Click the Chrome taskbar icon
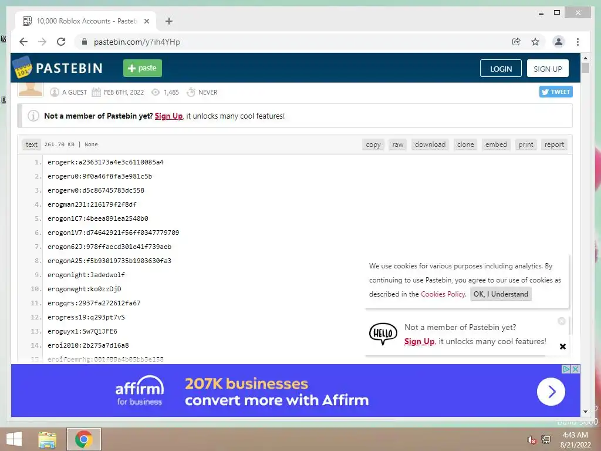Screen dimensions: 601x451 click(83, 439)
